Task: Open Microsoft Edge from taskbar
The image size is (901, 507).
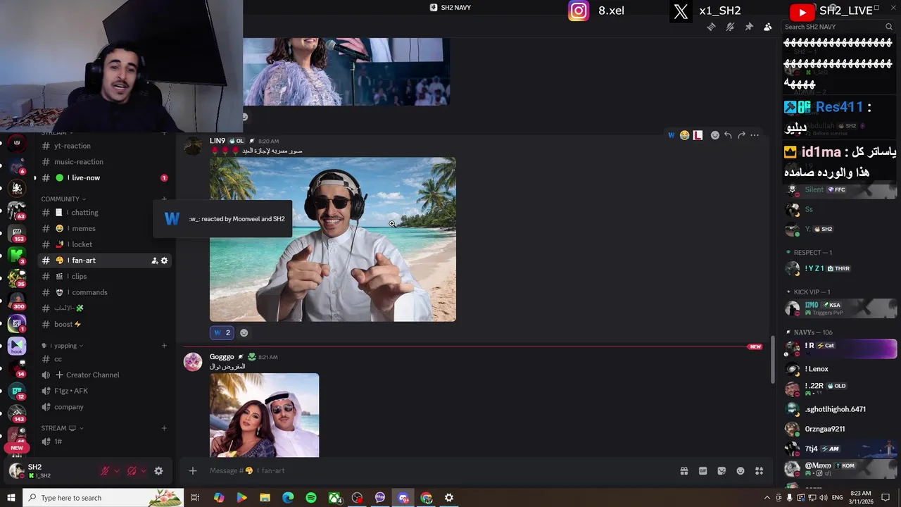Action: click(x=288, y=498)
